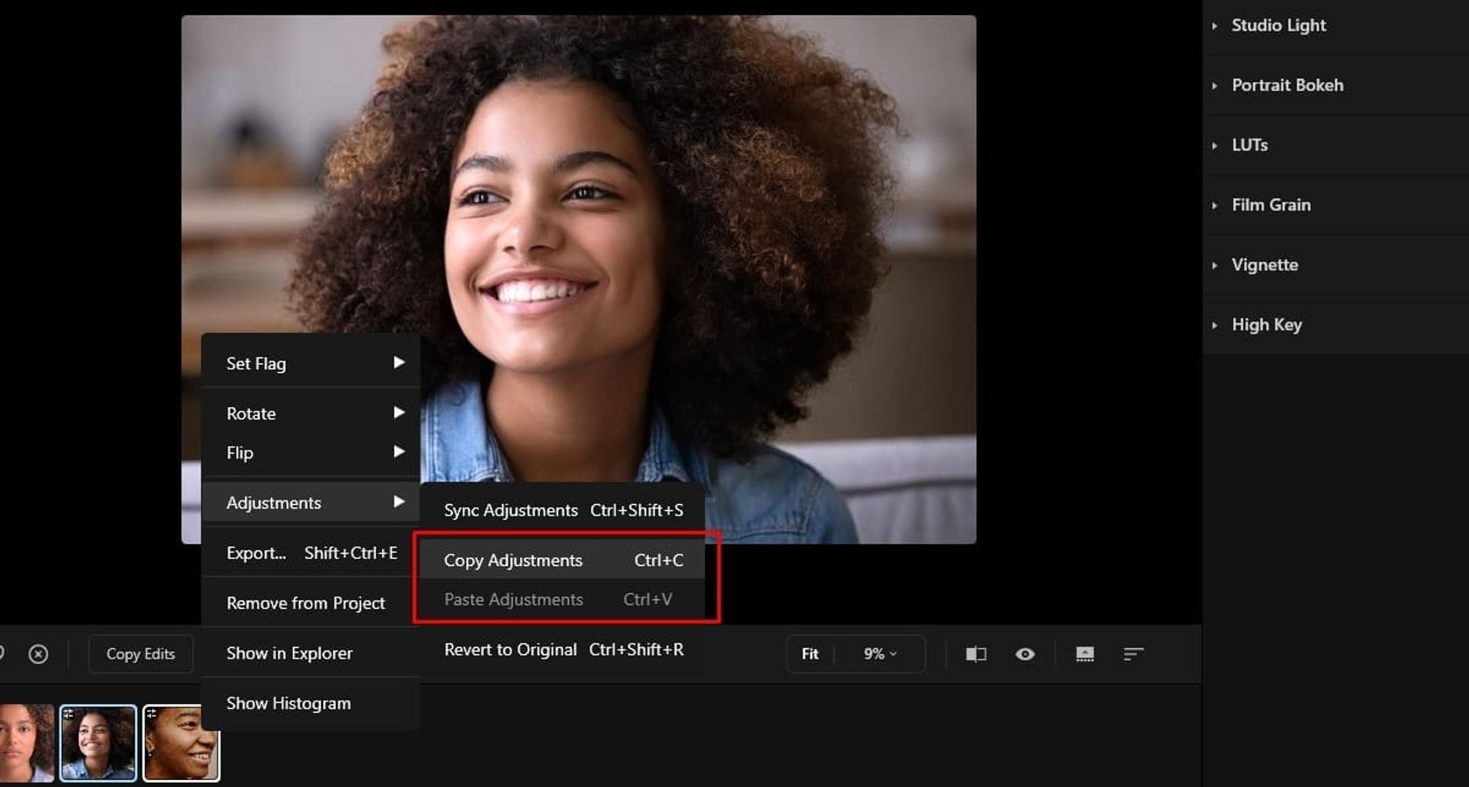This screenshot has height=787, width=1469.
Task: Click the edits badge on the middle thumbnail
Action: tap(71, 714)
